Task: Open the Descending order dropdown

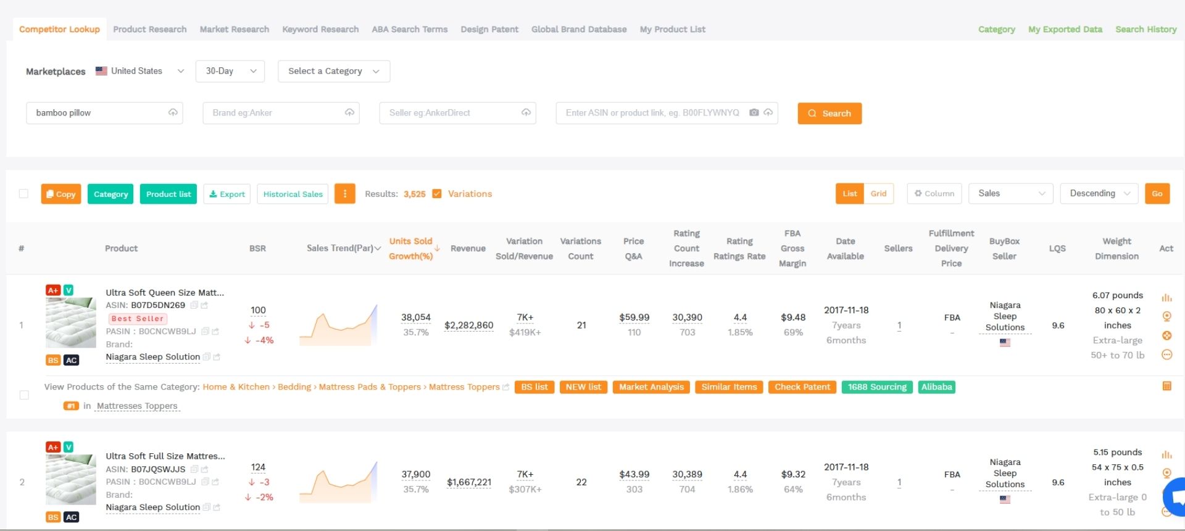Action: [x=1099, y=193]
